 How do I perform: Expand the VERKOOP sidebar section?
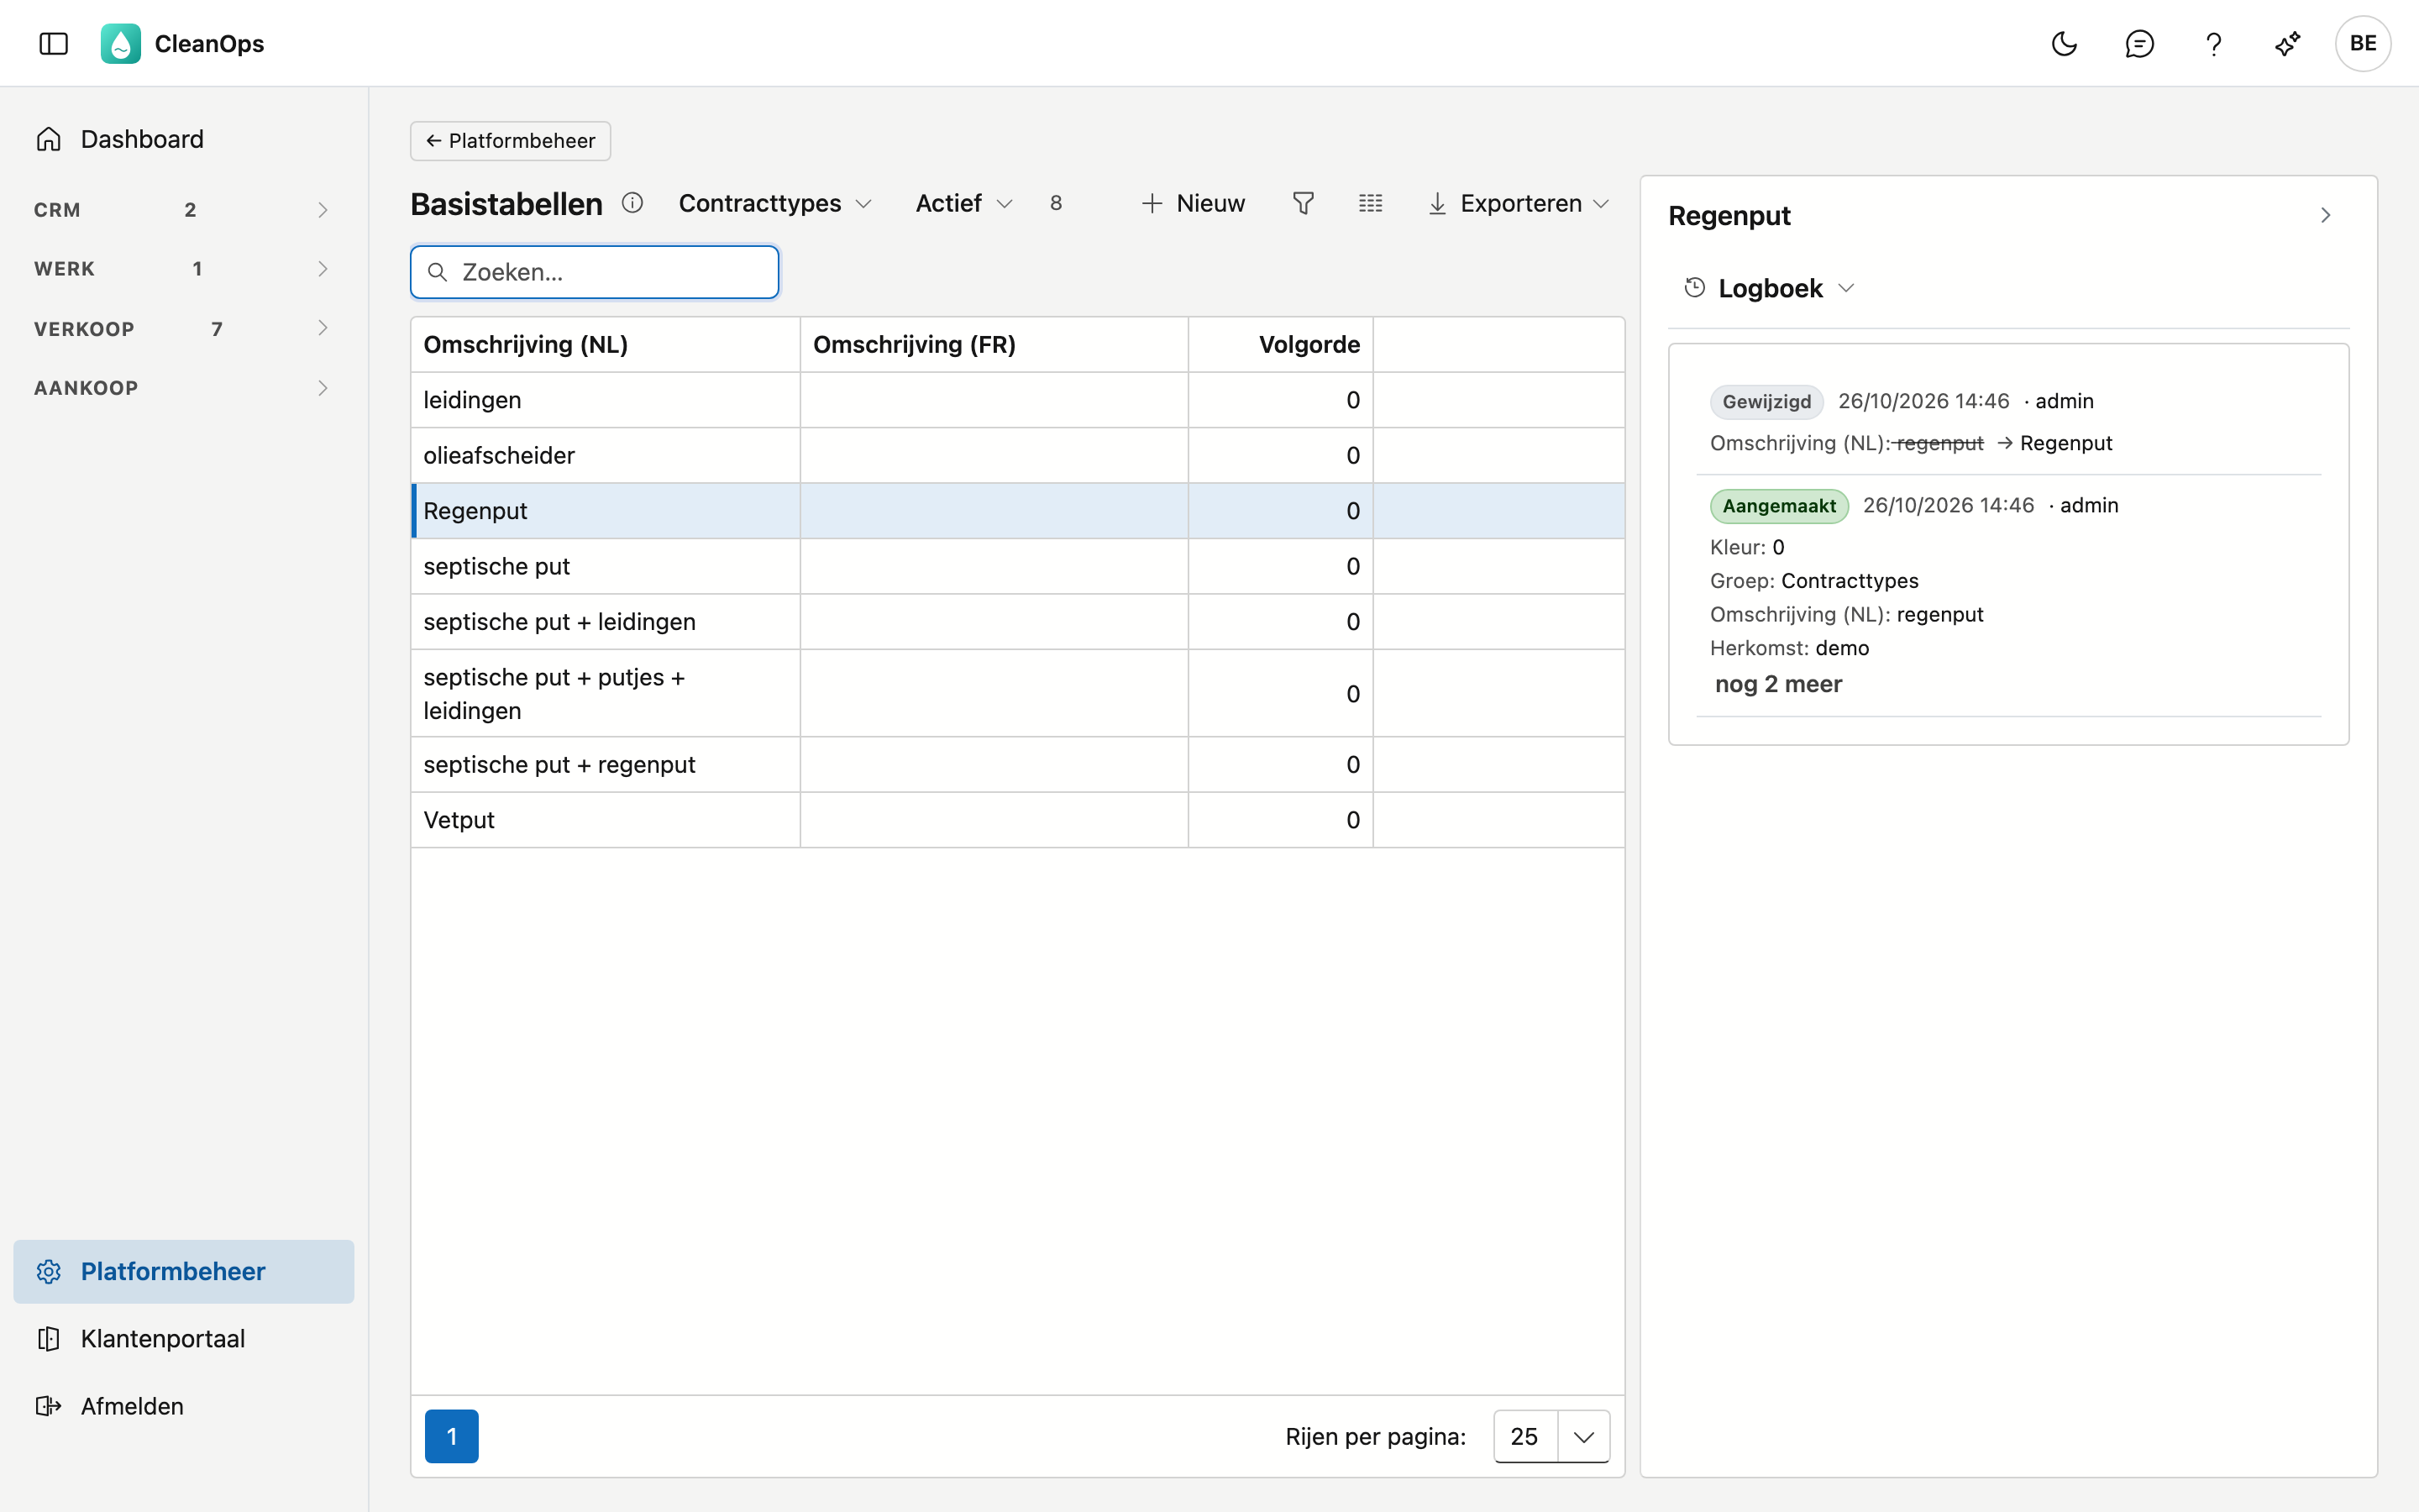pos(184,328)
